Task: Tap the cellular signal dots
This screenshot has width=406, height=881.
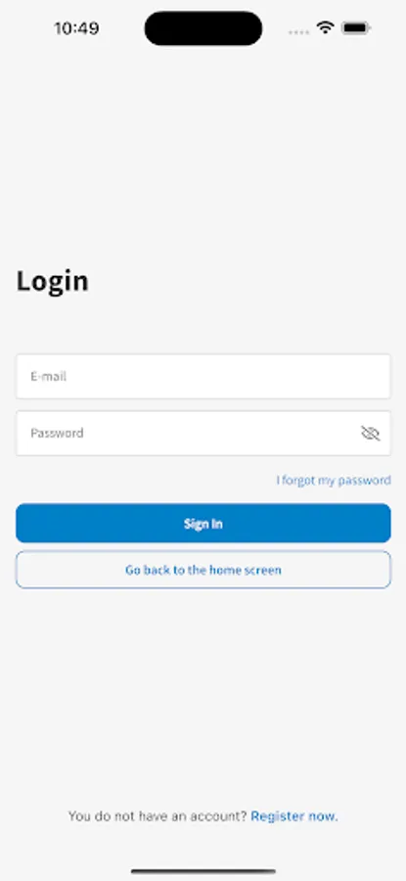Action: point(298,32)
